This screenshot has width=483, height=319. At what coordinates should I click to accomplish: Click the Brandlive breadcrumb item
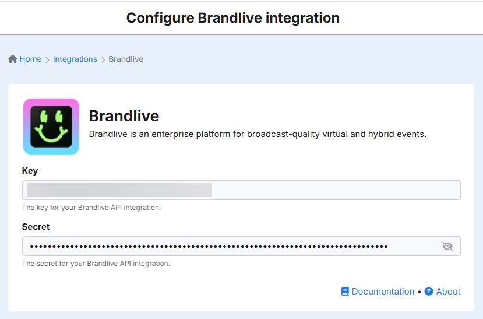point(126,59)
